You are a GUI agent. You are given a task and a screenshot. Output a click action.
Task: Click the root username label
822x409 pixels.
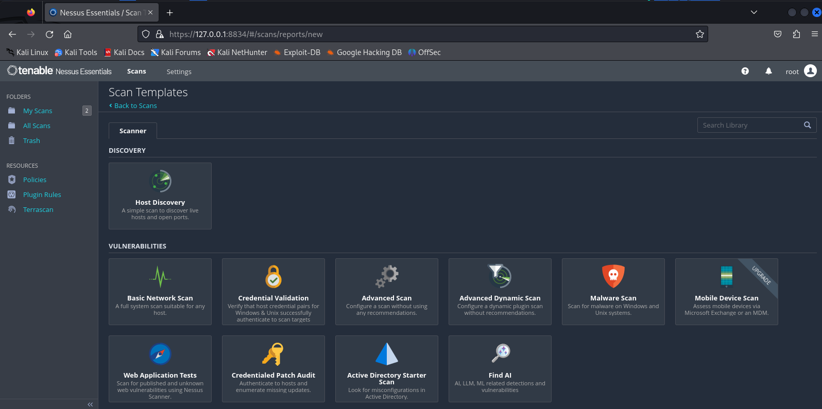[x=792, y=72]
